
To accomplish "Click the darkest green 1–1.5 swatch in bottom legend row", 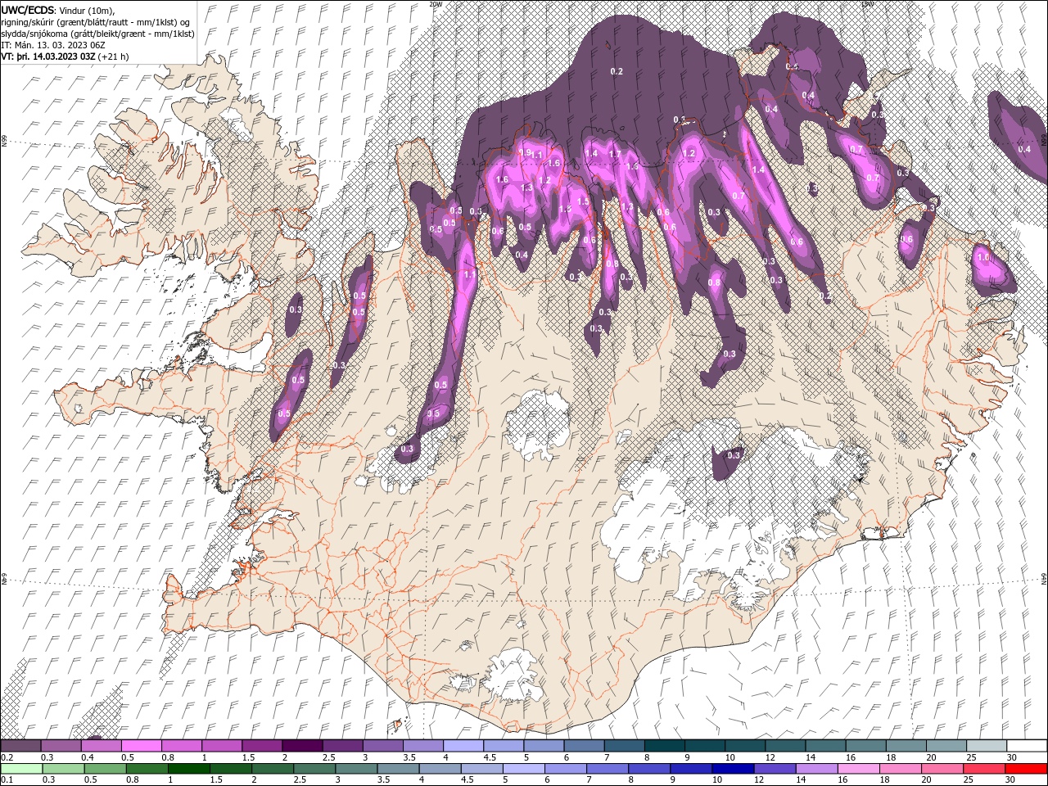I will (x=189, y=768).
